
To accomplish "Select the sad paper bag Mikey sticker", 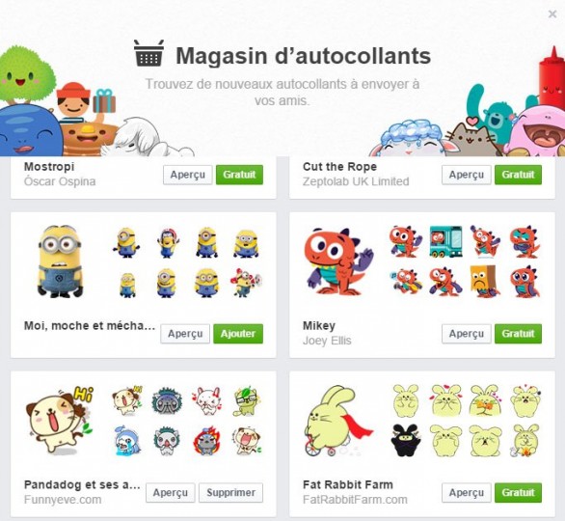I will pos(485,281).
